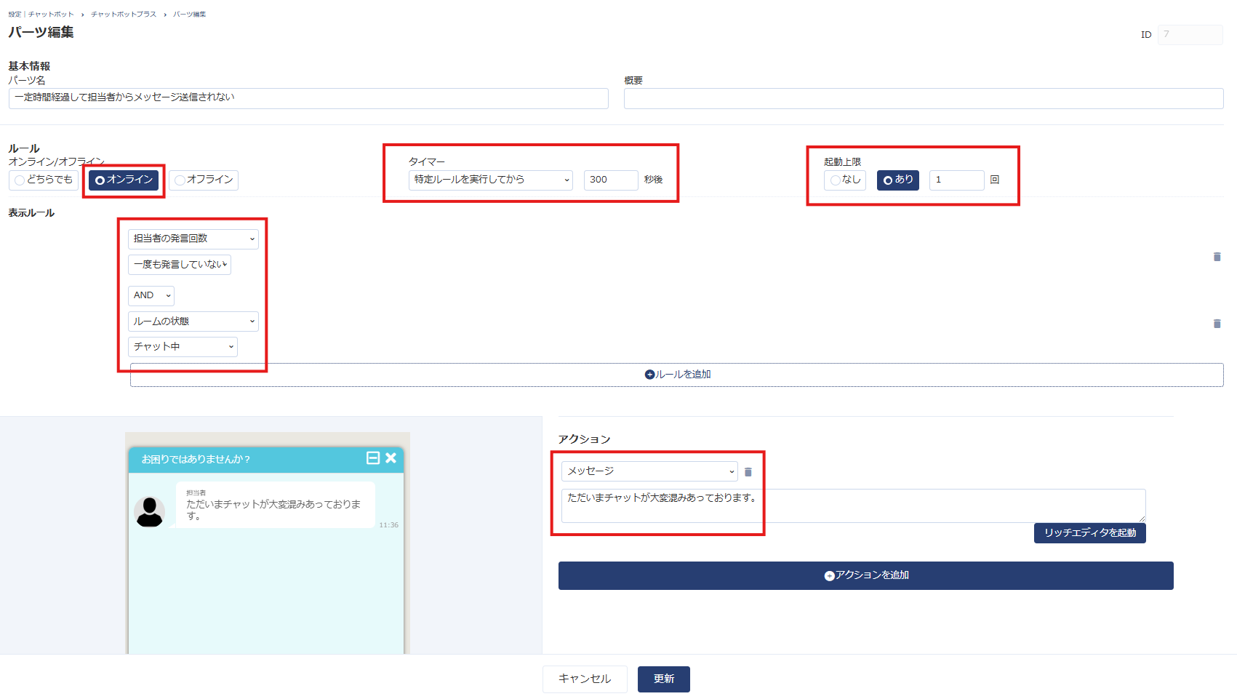Click the ルールを追加 button
The image size is (1237, 699).
676,375
